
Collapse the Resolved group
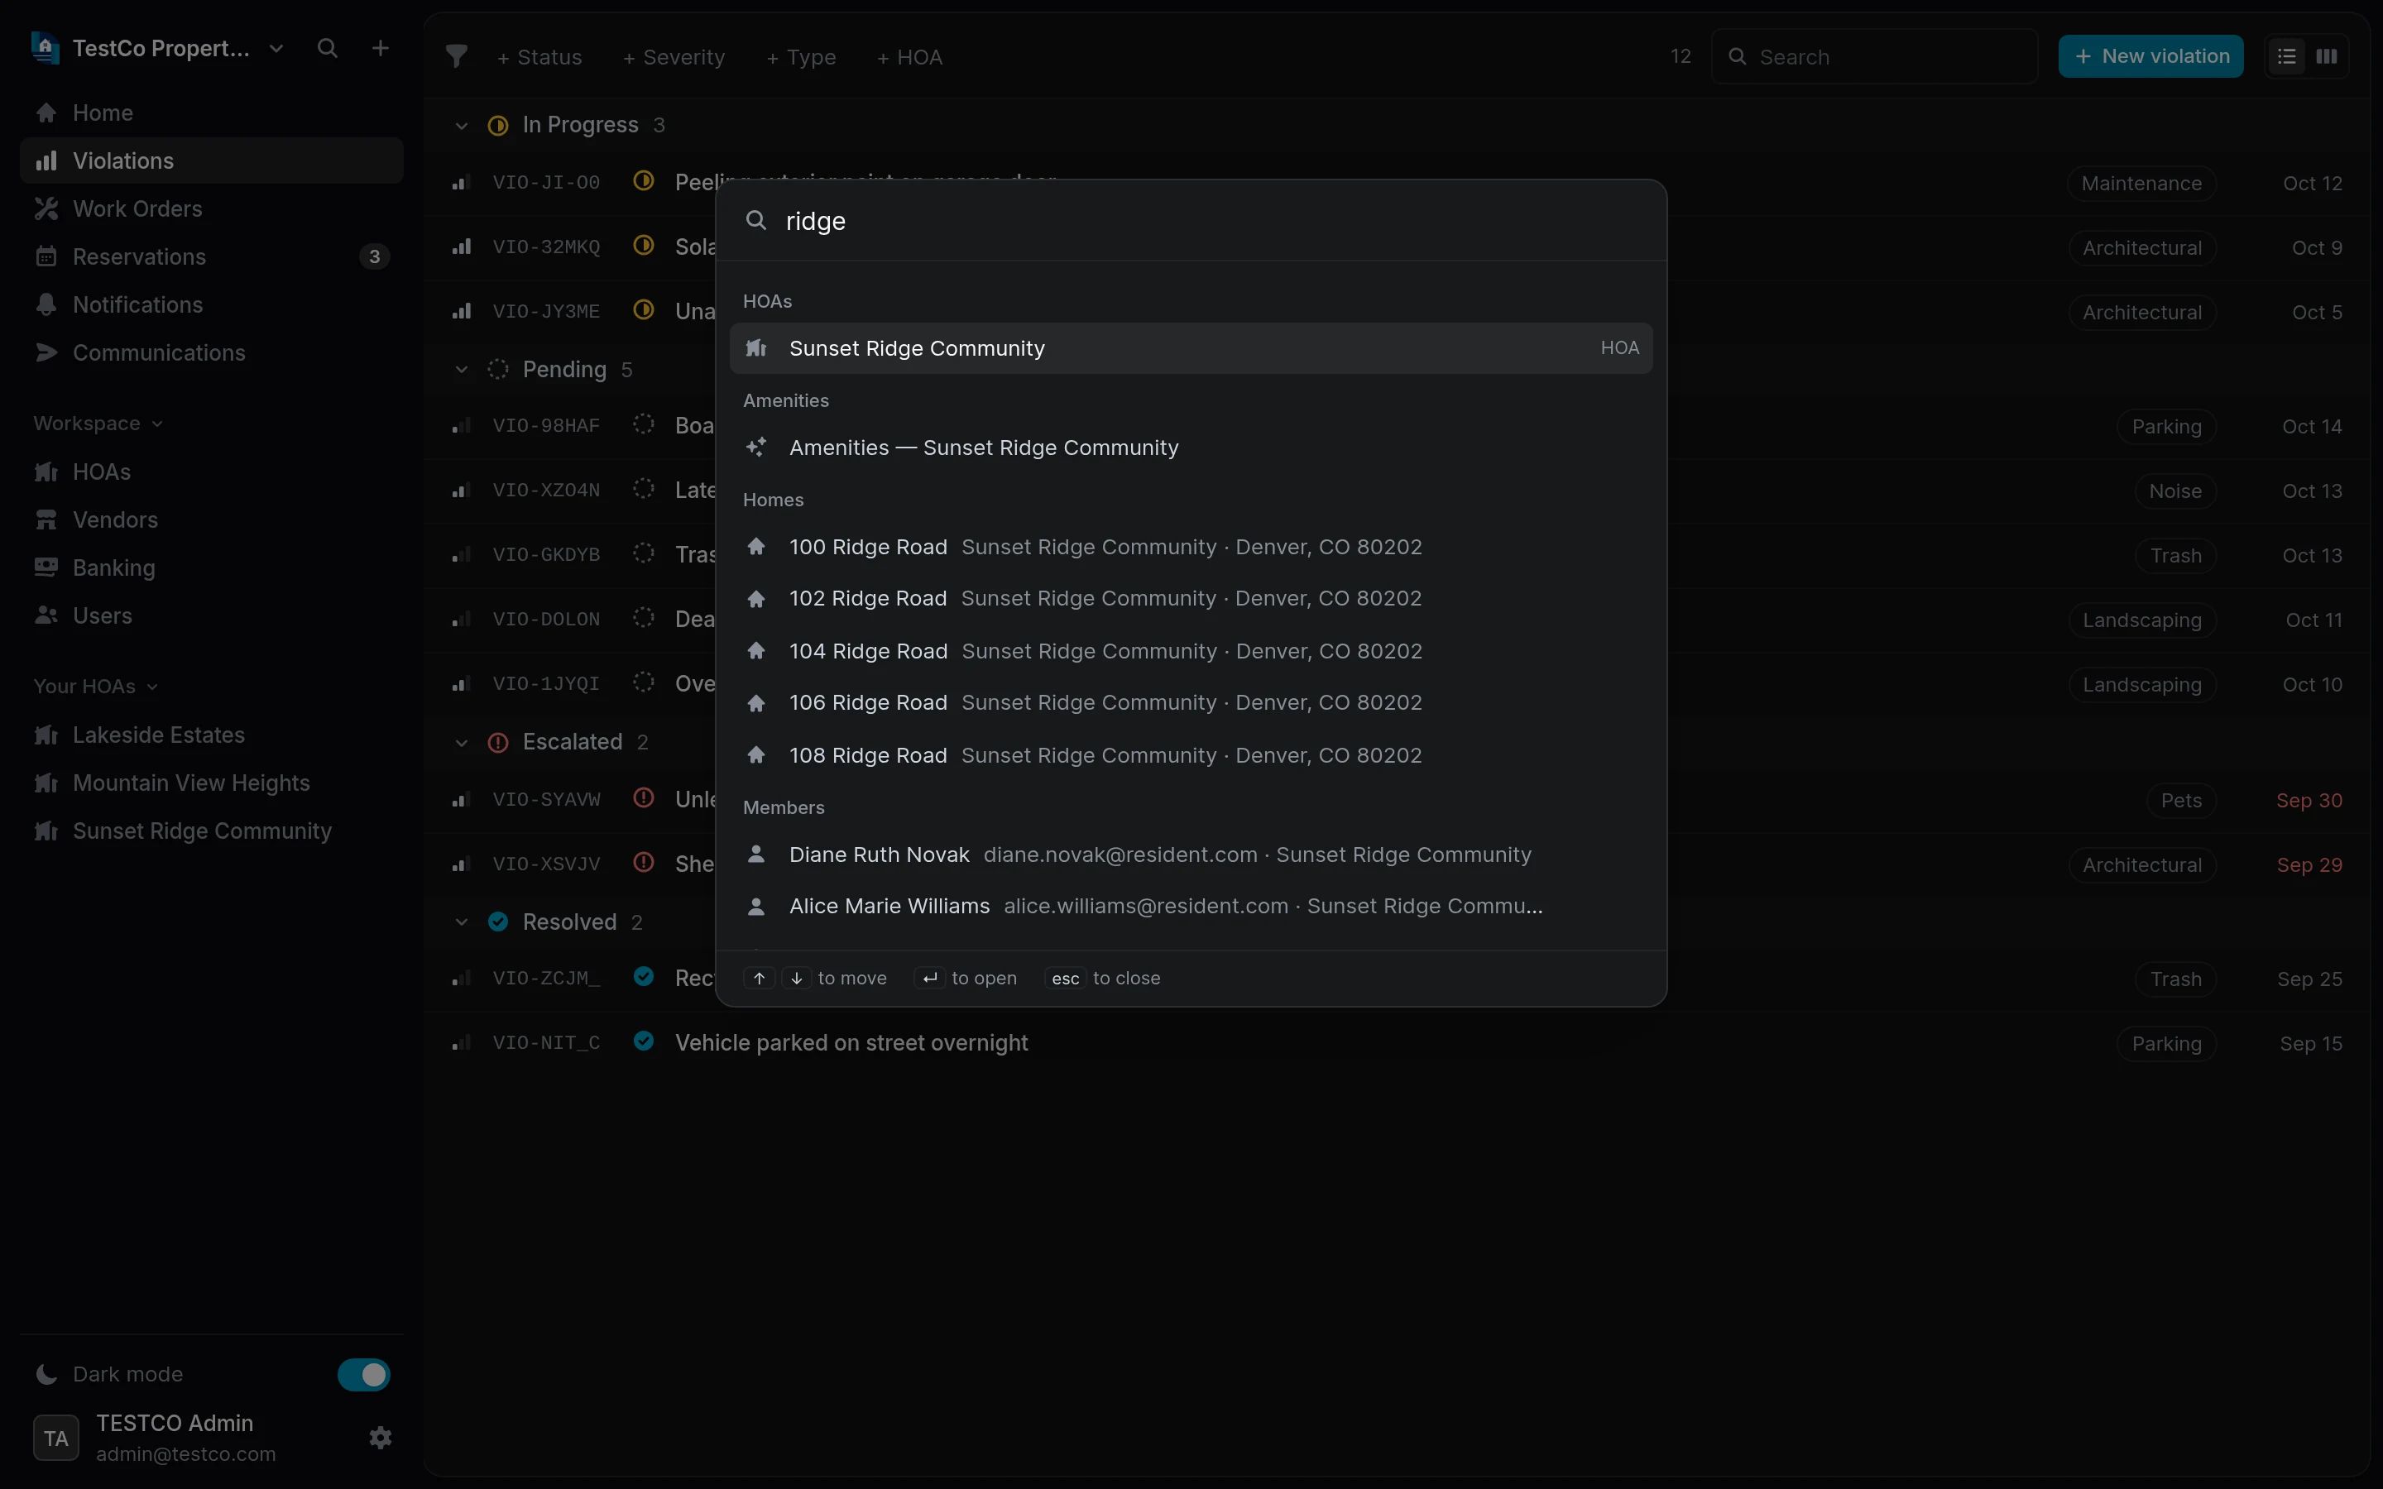point(461,922)
